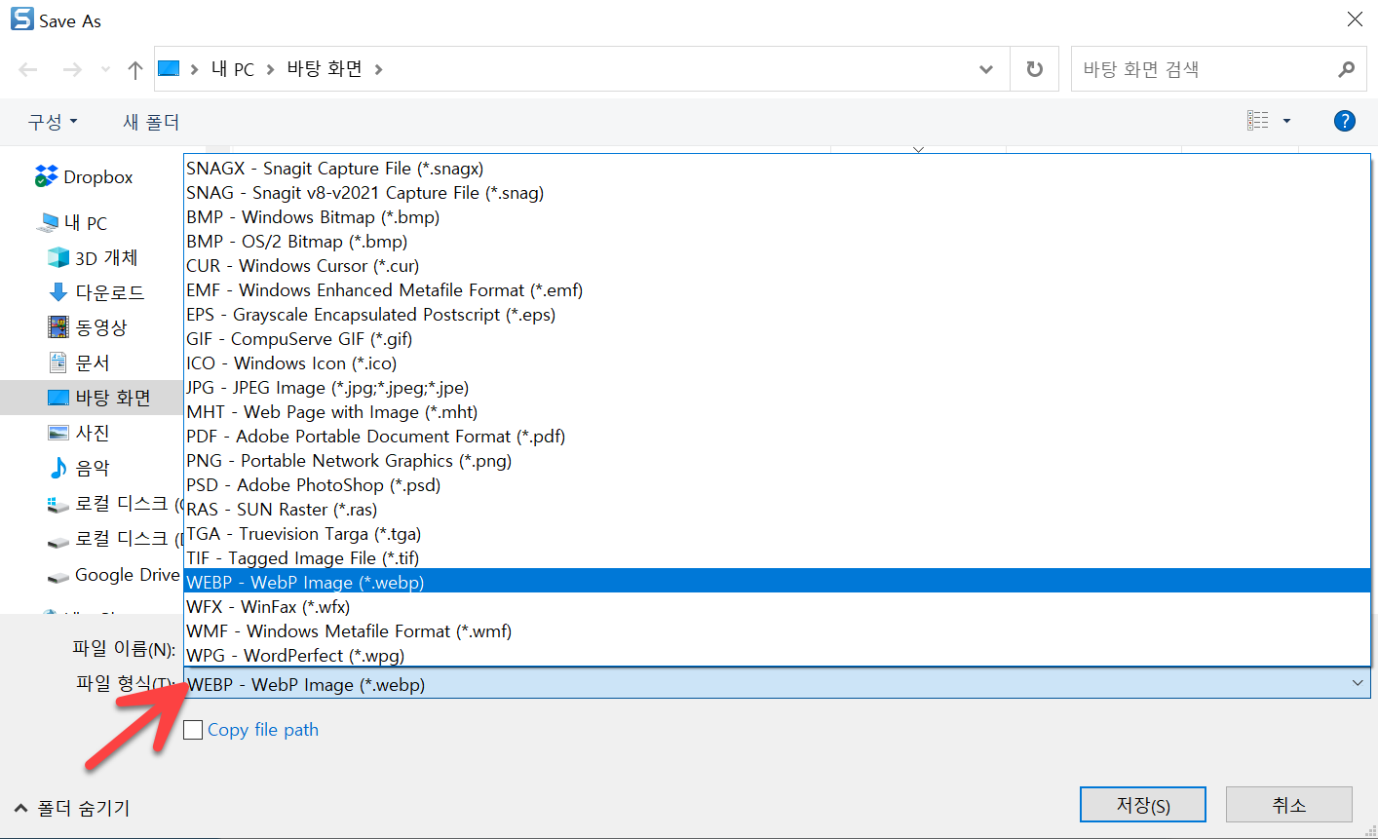Create a folder with 새 폴더
Viewport: 1378px width, 839px height.
pos(150,121)
